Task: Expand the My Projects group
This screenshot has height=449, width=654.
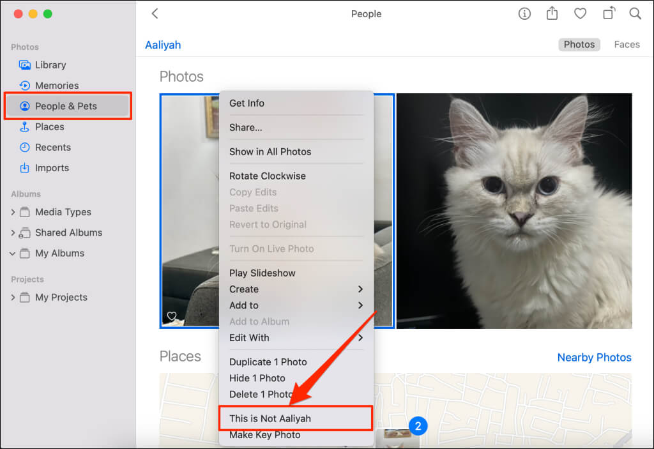Action: [x=13, y=297]
